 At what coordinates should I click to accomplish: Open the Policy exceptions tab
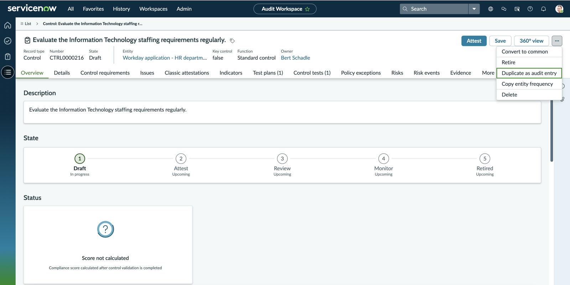tap(361, 73)
